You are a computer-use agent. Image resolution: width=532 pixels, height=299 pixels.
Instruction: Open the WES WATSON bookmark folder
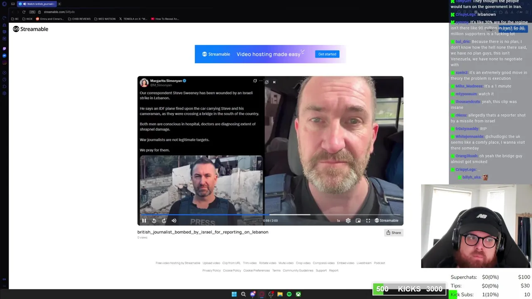pyautogui.click(x=105, y=19)
